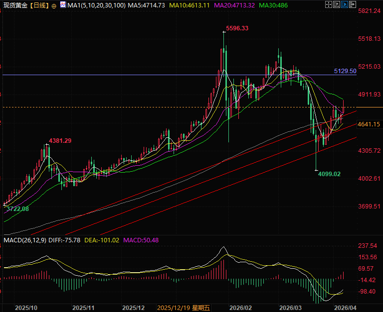Click the -98.40 MACD axis value
383x312 pixels.
(367, 292)
